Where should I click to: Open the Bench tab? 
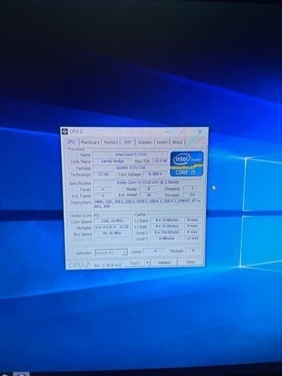162,142
